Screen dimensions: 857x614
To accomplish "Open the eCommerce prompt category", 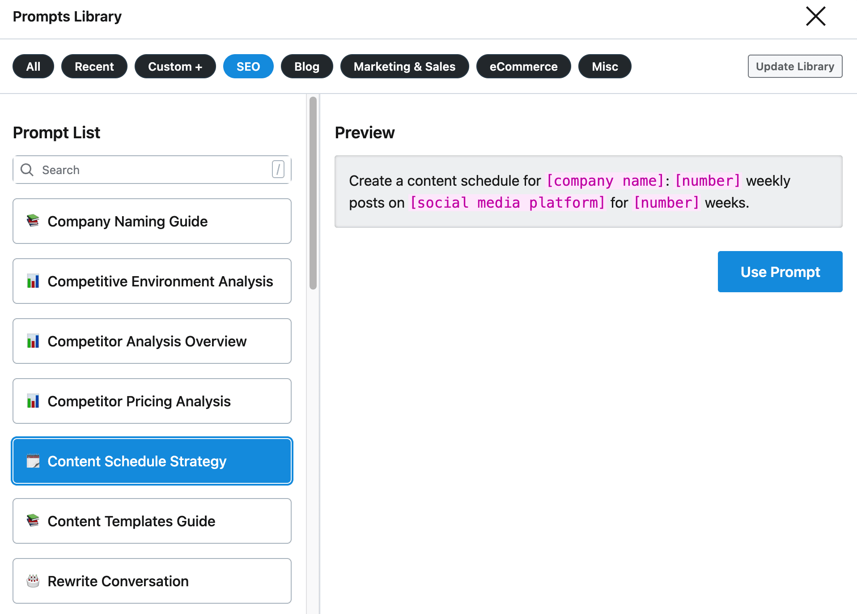I will point(523,66).
